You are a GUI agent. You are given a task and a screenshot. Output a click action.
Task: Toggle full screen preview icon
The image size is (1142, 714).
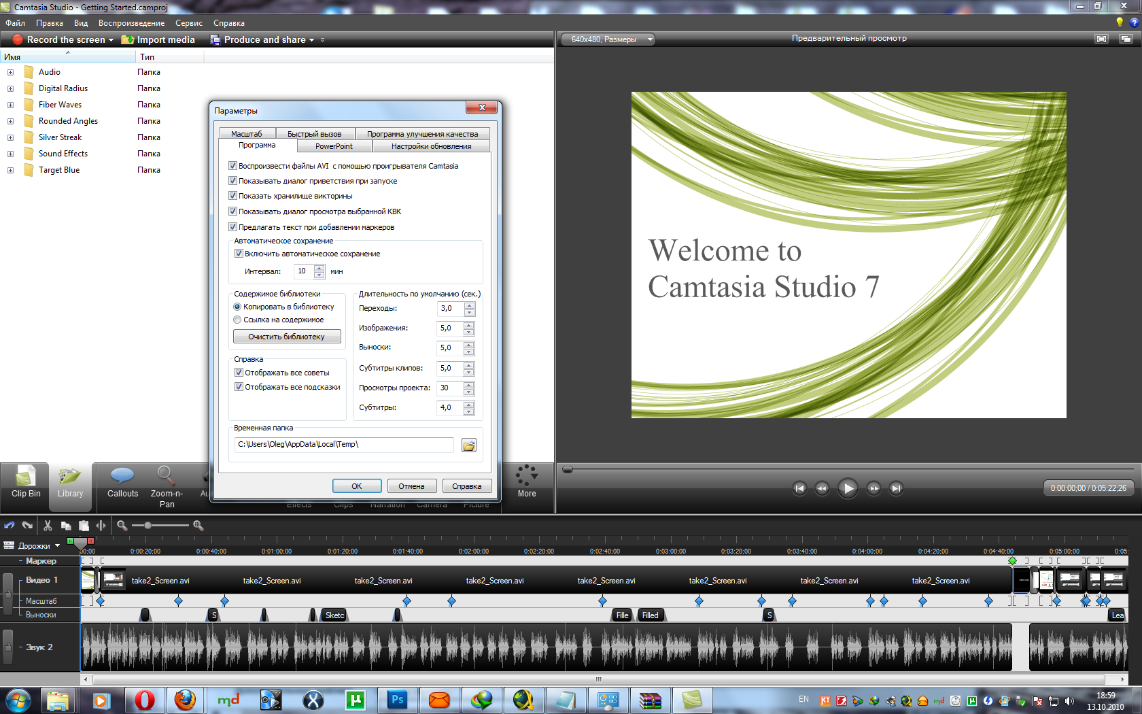[x=1102, y=39]
